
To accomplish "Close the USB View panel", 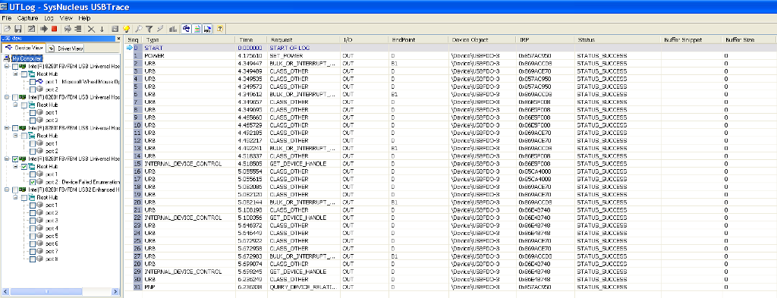I will pos(118,38).
